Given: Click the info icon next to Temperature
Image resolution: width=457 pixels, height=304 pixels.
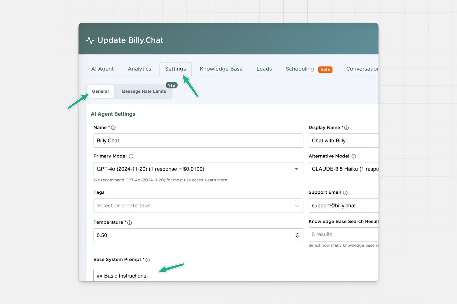Looking at the screenshot, I should tap(129, 223).
